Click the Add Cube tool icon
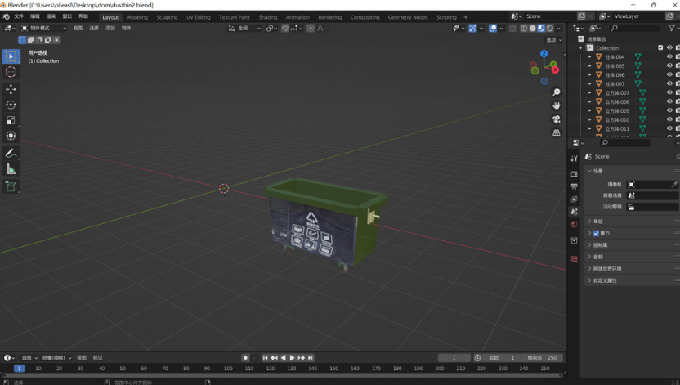The height and width of the screenshot is (385, 680). 11,186
